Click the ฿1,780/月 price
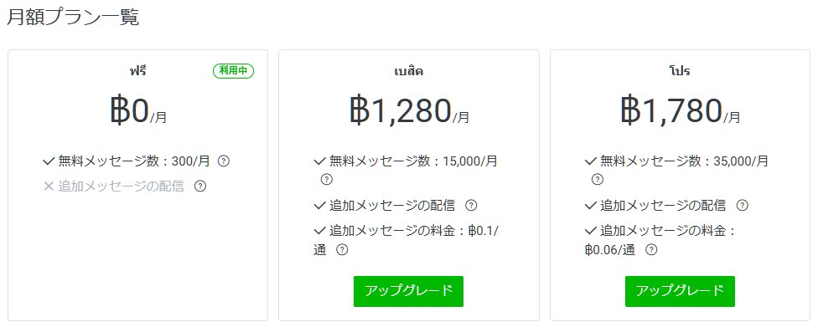This screenshot has height=327, width=818. 681,110
